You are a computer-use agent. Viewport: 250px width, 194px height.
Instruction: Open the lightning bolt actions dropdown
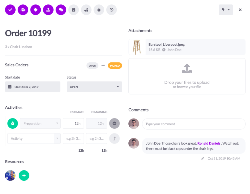pyautogui.click(x=226, y=10)
